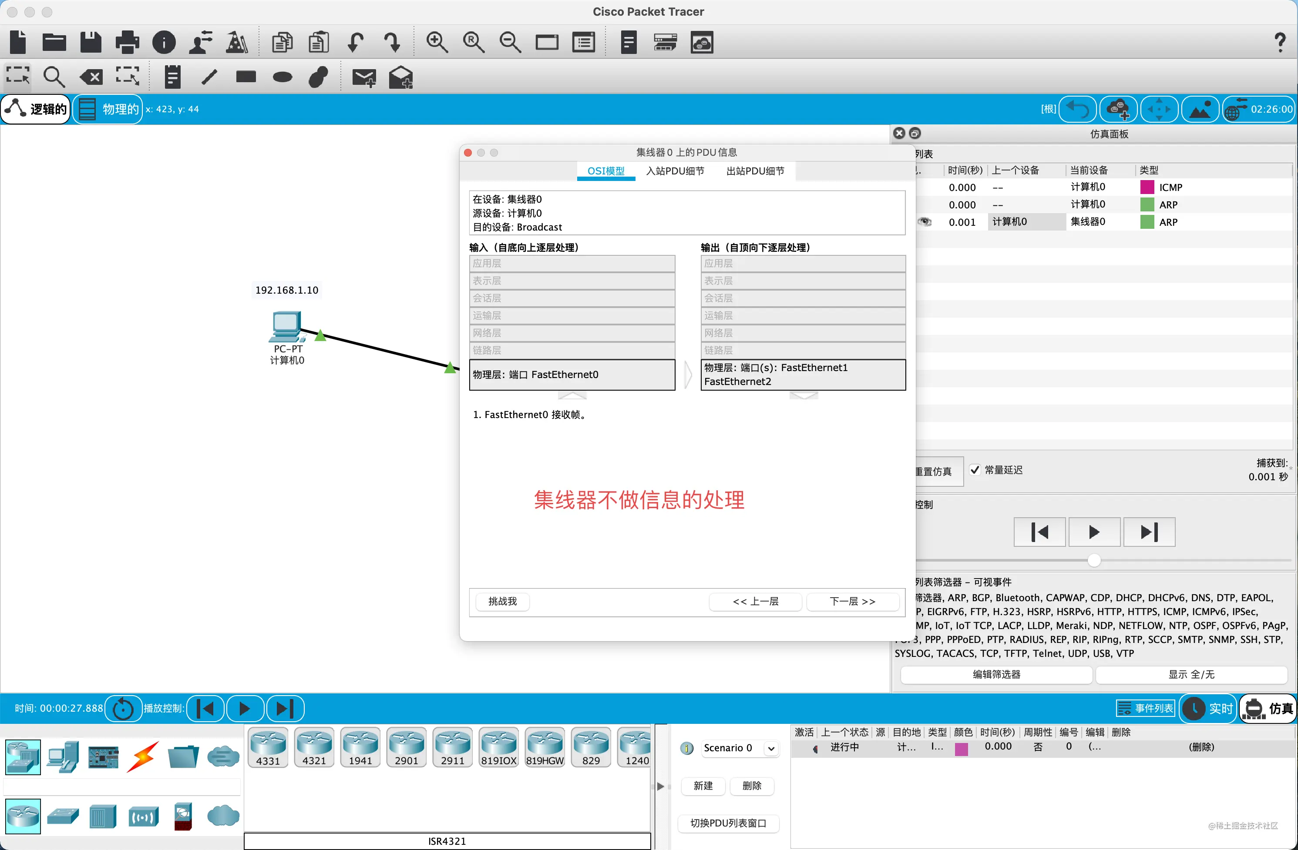Pick the Delete tool
1298x850 pixels.
pyautogui.click(x=91, y=77)
